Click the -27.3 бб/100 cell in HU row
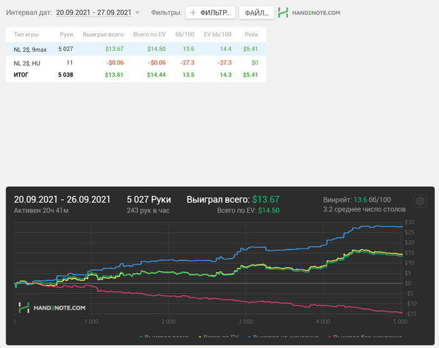 pyautogui.click(x=188, y=63)
